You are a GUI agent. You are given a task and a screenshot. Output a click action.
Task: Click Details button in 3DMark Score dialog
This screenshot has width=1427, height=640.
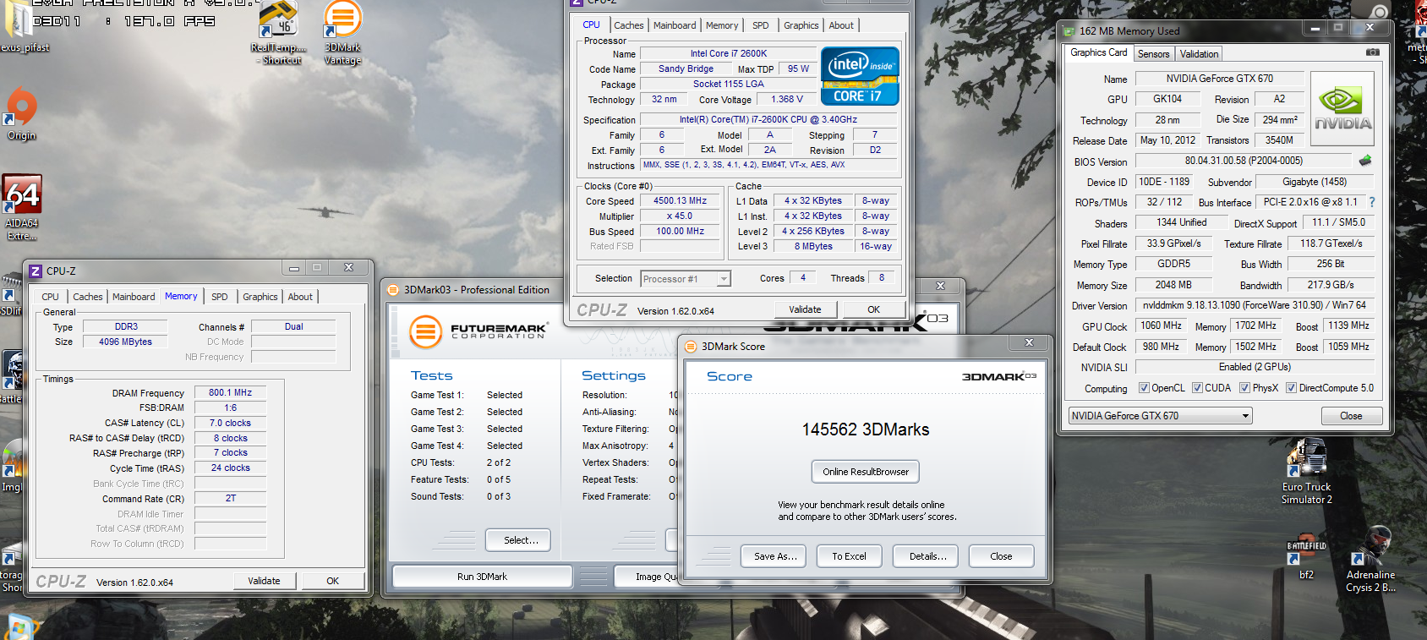[x=927, y=556]
